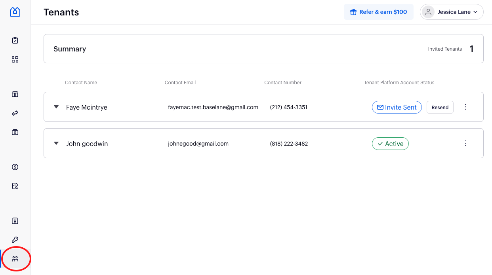492x275 pixels.
Task: Click Resend invite button
Action: [440, 107]
